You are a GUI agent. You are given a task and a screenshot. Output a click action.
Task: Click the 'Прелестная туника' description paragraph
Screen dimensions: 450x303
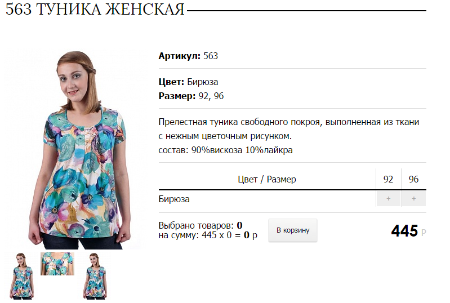pos(289,129)
